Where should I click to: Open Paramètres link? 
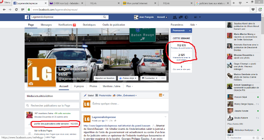pyautogui.click(x=177, y=25)
